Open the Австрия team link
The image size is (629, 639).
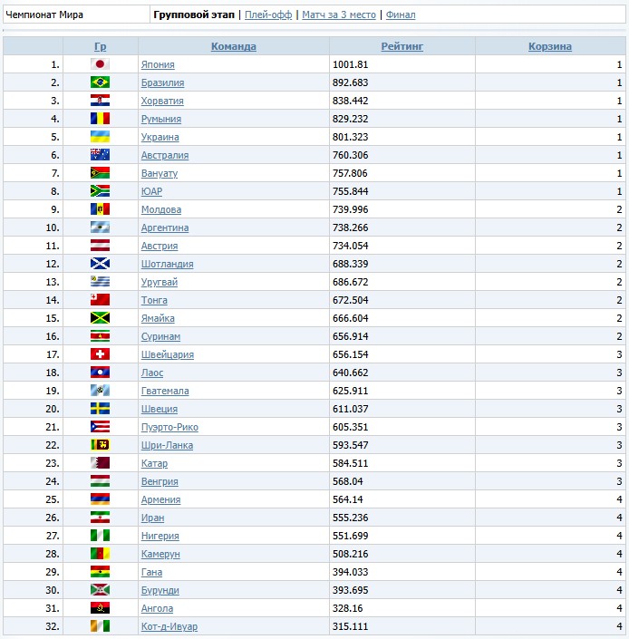point(160,246)
